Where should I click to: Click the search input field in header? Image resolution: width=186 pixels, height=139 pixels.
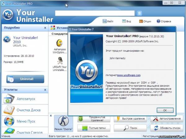pyautogui.click(x=95, y=13)
